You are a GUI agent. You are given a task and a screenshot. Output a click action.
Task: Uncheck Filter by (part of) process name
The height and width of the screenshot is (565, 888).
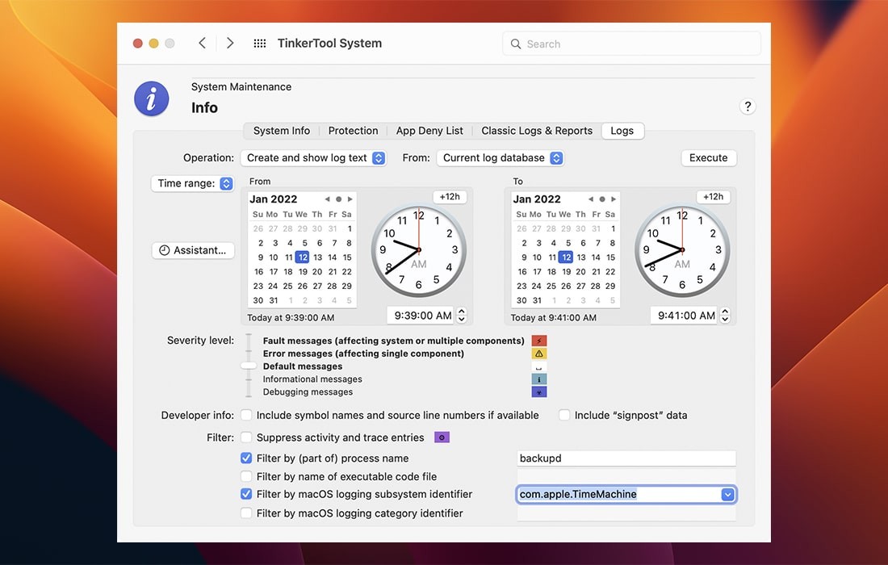[246, 458]
